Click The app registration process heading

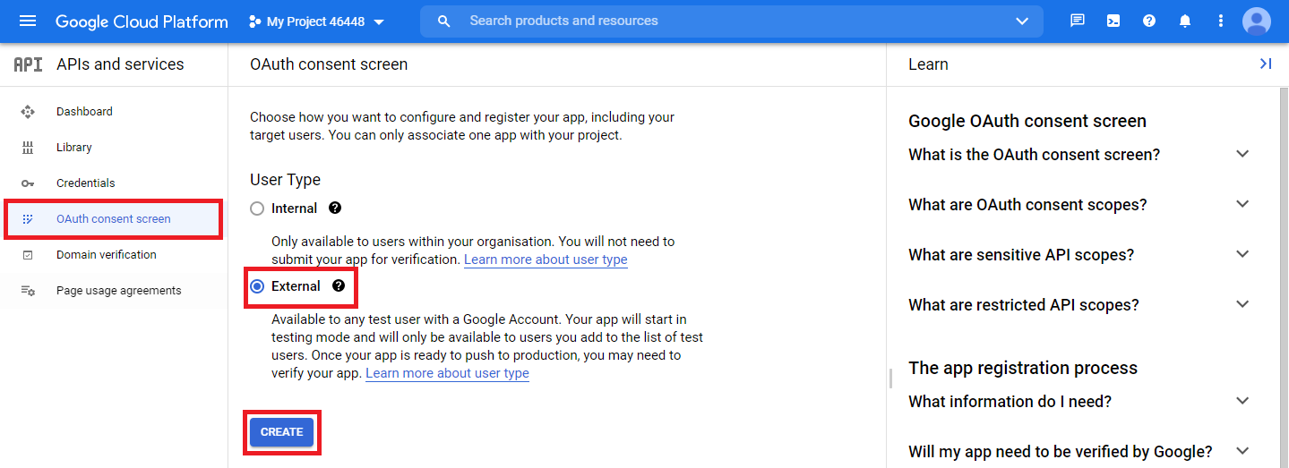pyautogui.click(x=1023, y=368)
